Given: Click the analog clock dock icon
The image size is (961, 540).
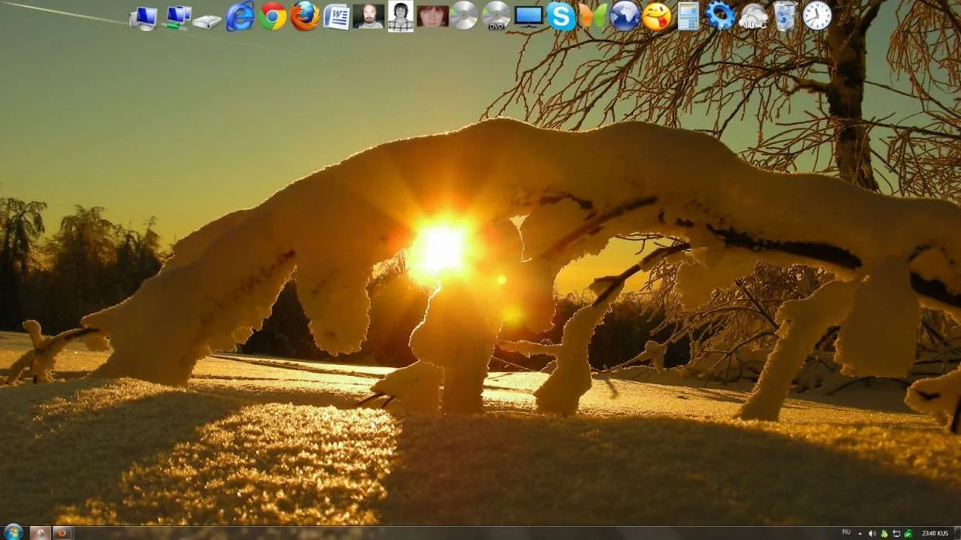Looking at the screenshot, I should coord(817,16).
